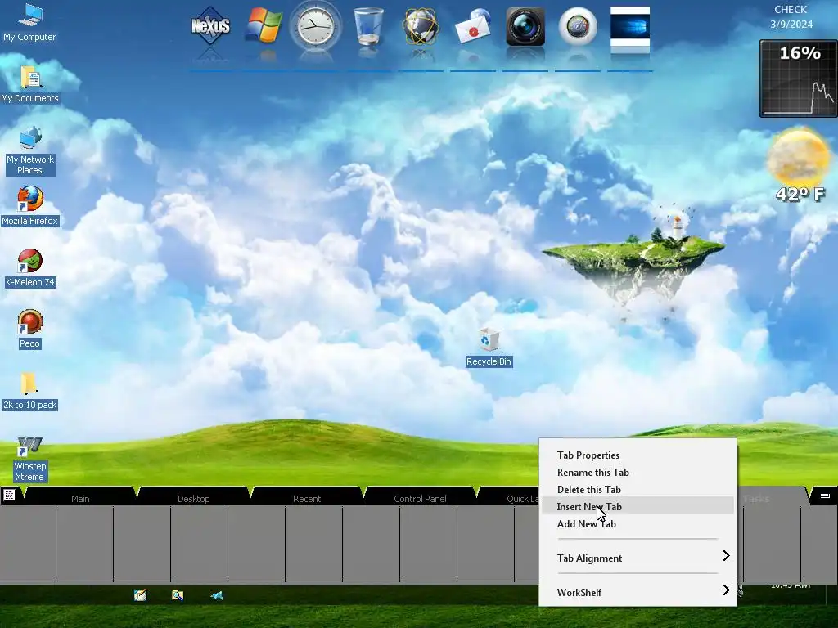Choose Insert New Tab

638,506
